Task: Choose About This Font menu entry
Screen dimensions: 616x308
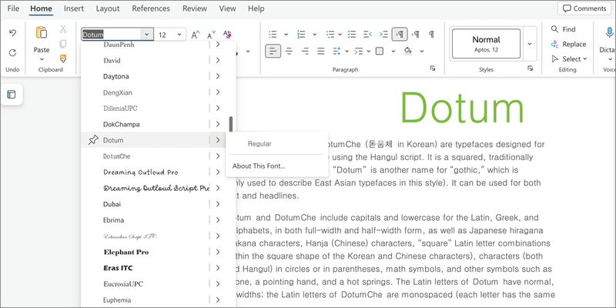Action: 259,166
